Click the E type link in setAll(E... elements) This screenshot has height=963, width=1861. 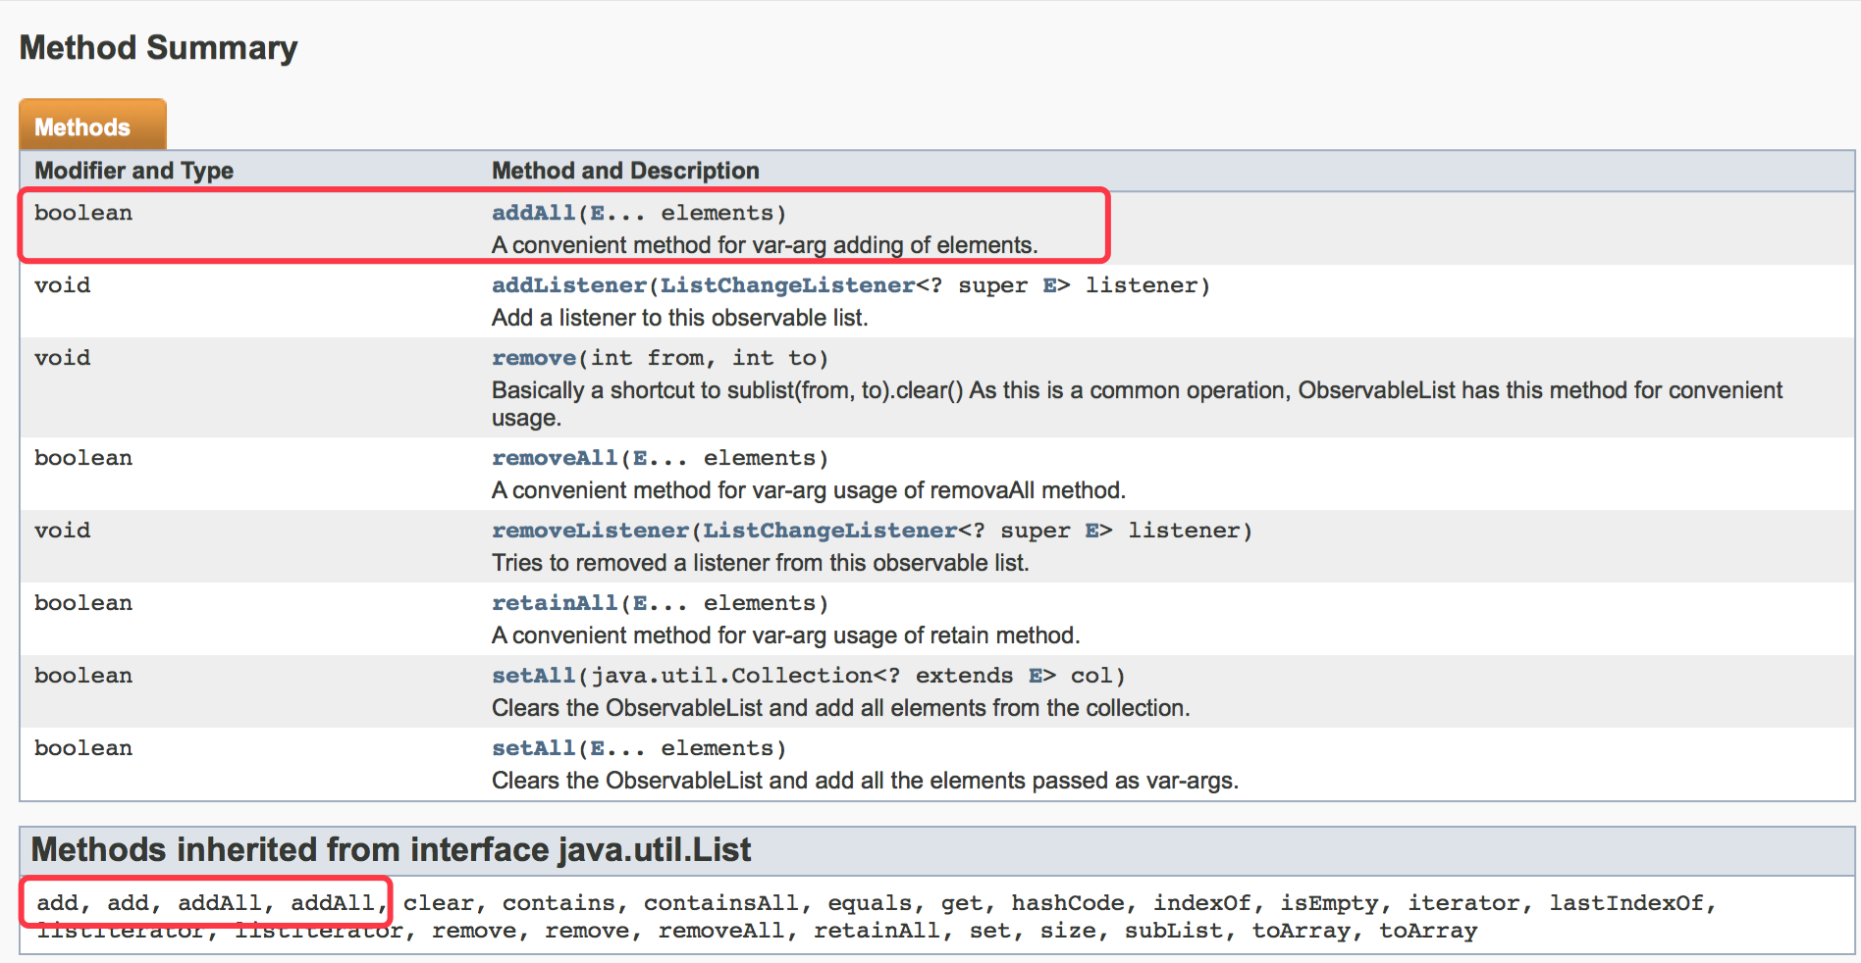(597, 748)
